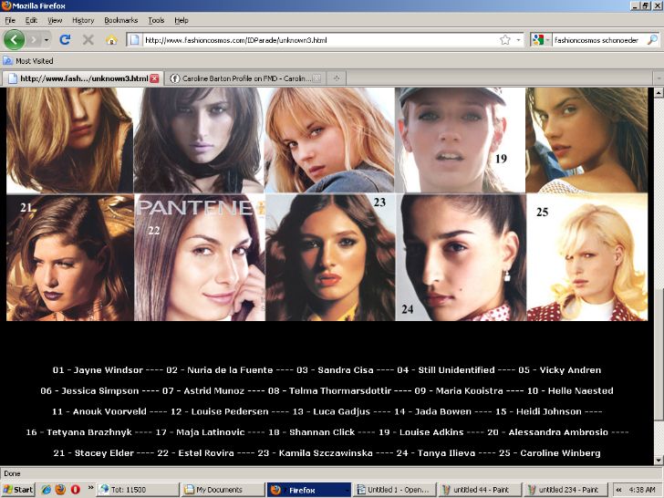This screenshot has width=664, height=498.
Task: Switch to Firefox taskbar button
Action: click(308, 490)
